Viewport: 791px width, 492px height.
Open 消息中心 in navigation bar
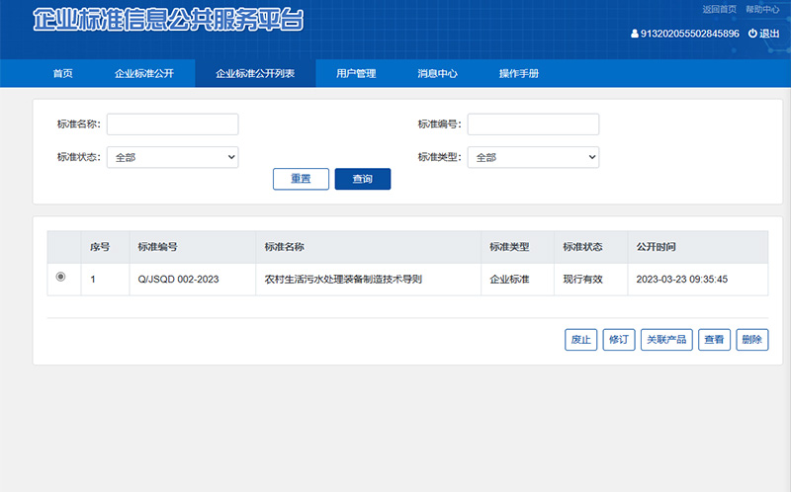point(437,74)
